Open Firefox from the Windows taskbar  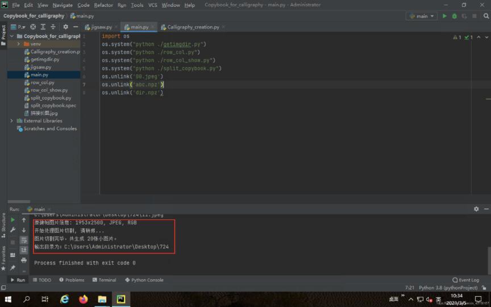pyautogui.click(x=84, y=299)
